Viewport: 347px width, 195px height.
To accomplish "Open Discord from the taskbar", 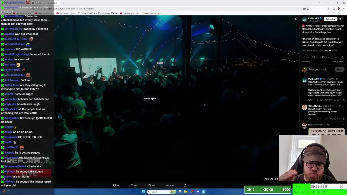I will (198, 192).
